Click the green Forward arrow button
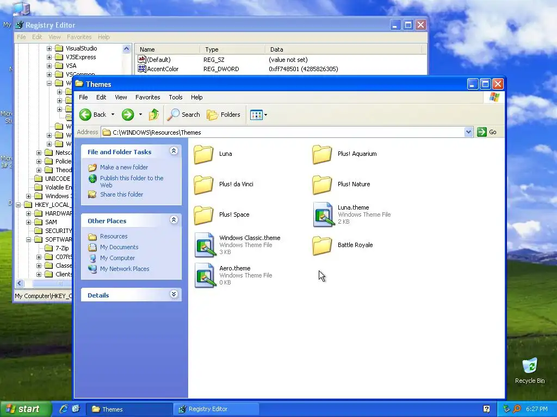 coord(128,115)
